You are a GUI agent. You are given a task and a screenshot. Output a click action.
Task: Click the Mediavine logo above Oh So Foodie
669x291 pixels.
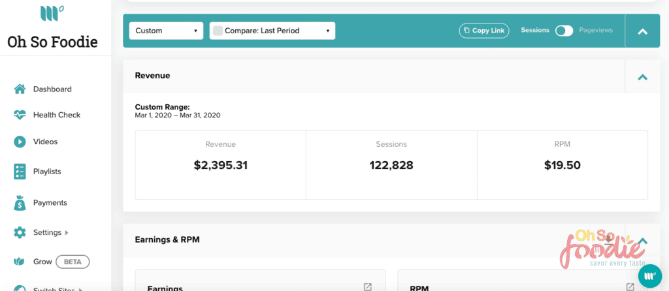52,13
